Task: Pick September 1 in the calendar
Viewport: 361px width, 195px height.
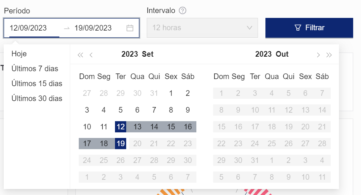Action: (171, 93)
